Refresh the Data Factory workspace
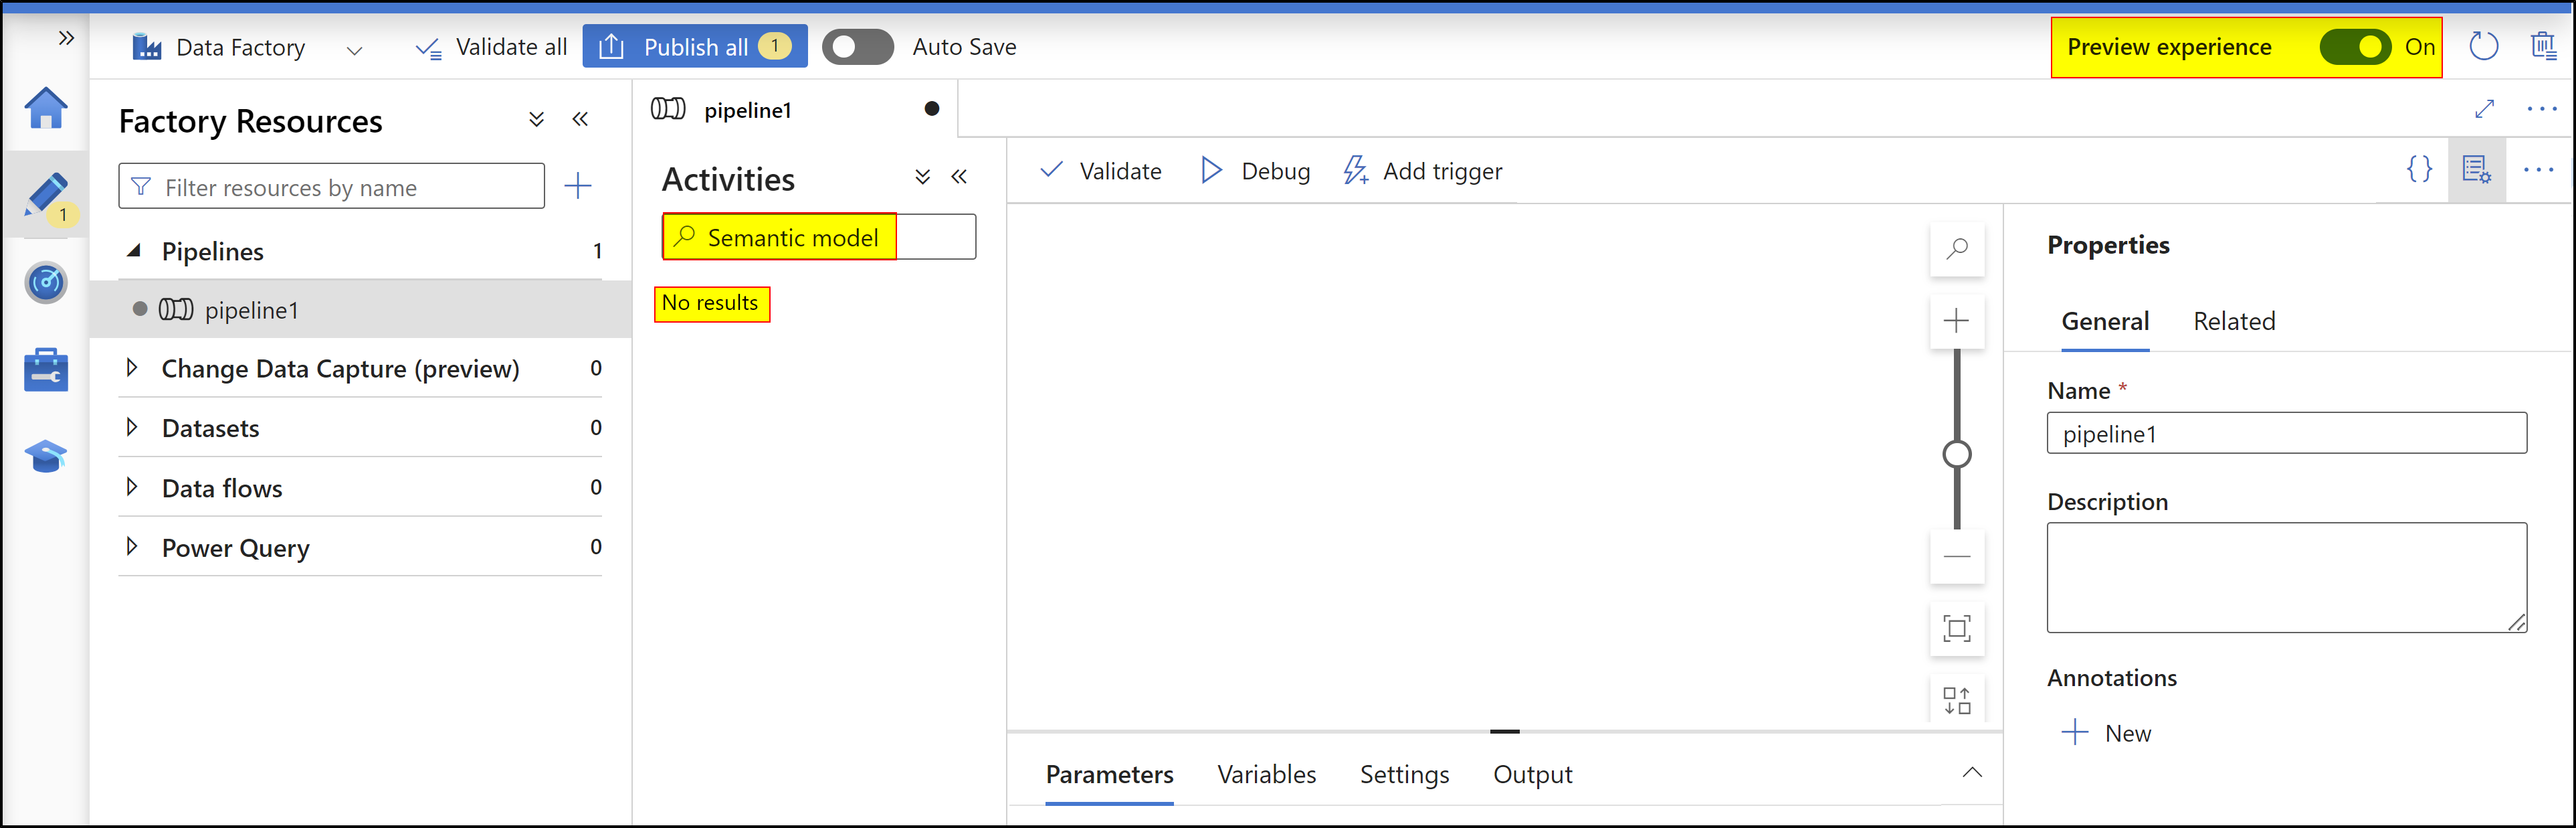The image size is (2576, 828). (2484, 46)
